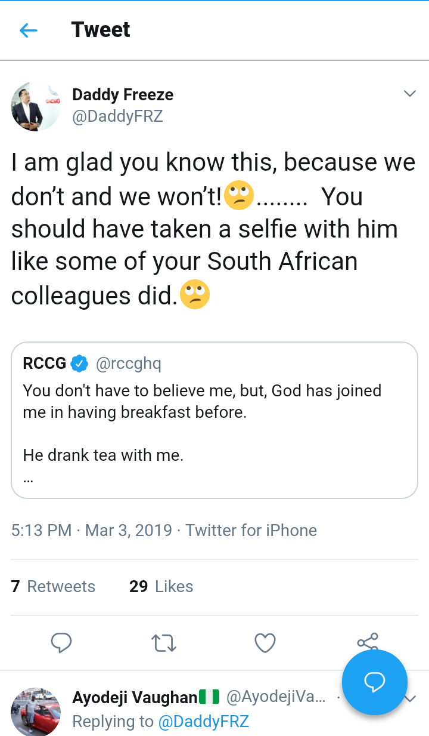The image size is (429, 736).
Task: Reply to the tweet via comment icon
Action: click(x=61, y=643)
